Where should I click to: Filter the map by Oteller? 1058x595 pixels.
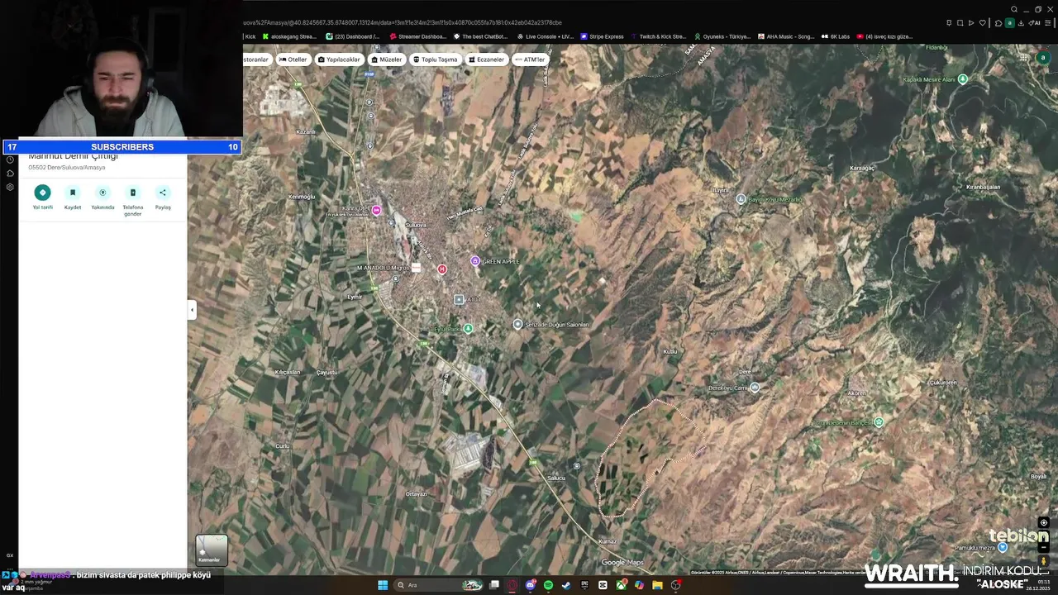click(x=293, y=59)
